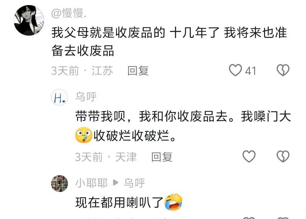Tap the 41 like count

[250, 71]
